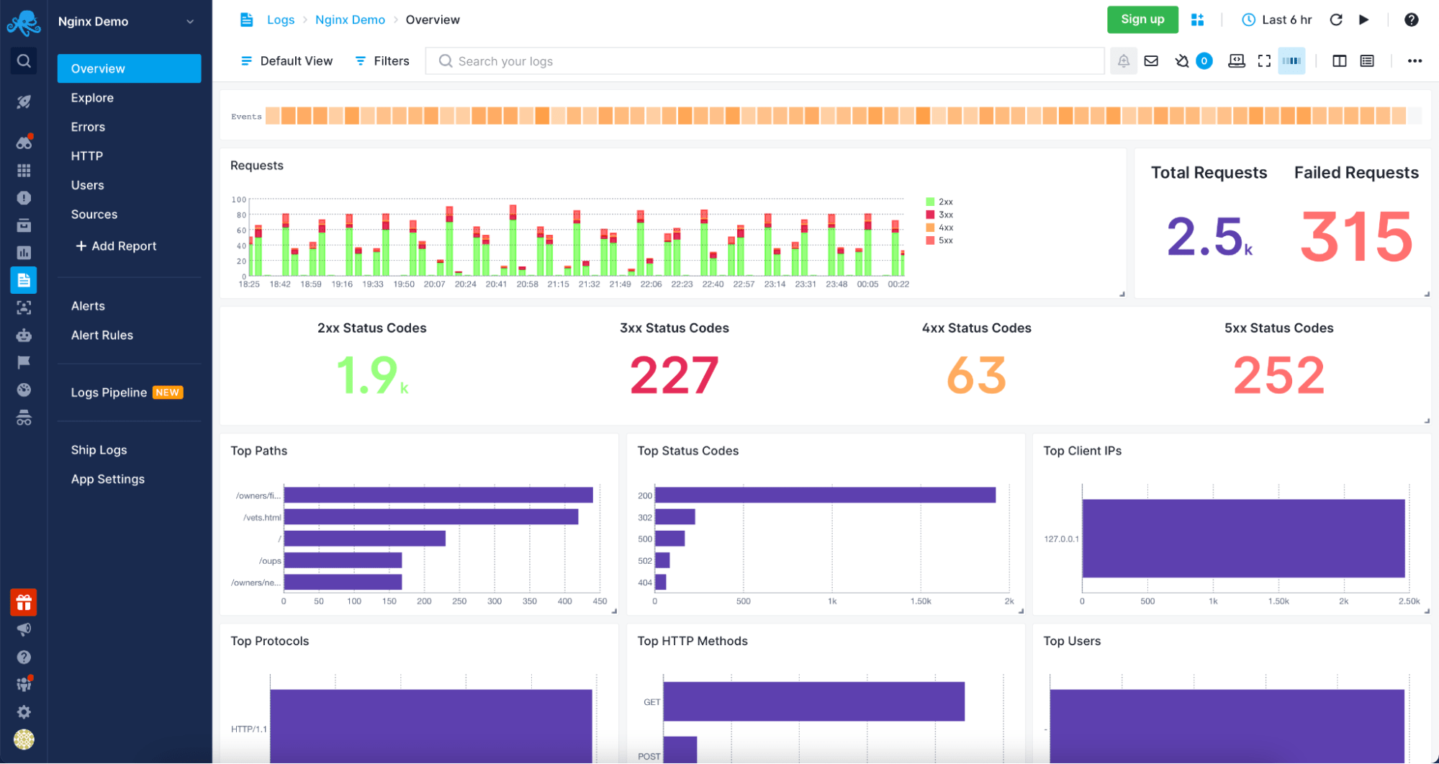Open the more options ellipsis menu
Viewport: 1439px width, 764px height.
coord(1415,61)
